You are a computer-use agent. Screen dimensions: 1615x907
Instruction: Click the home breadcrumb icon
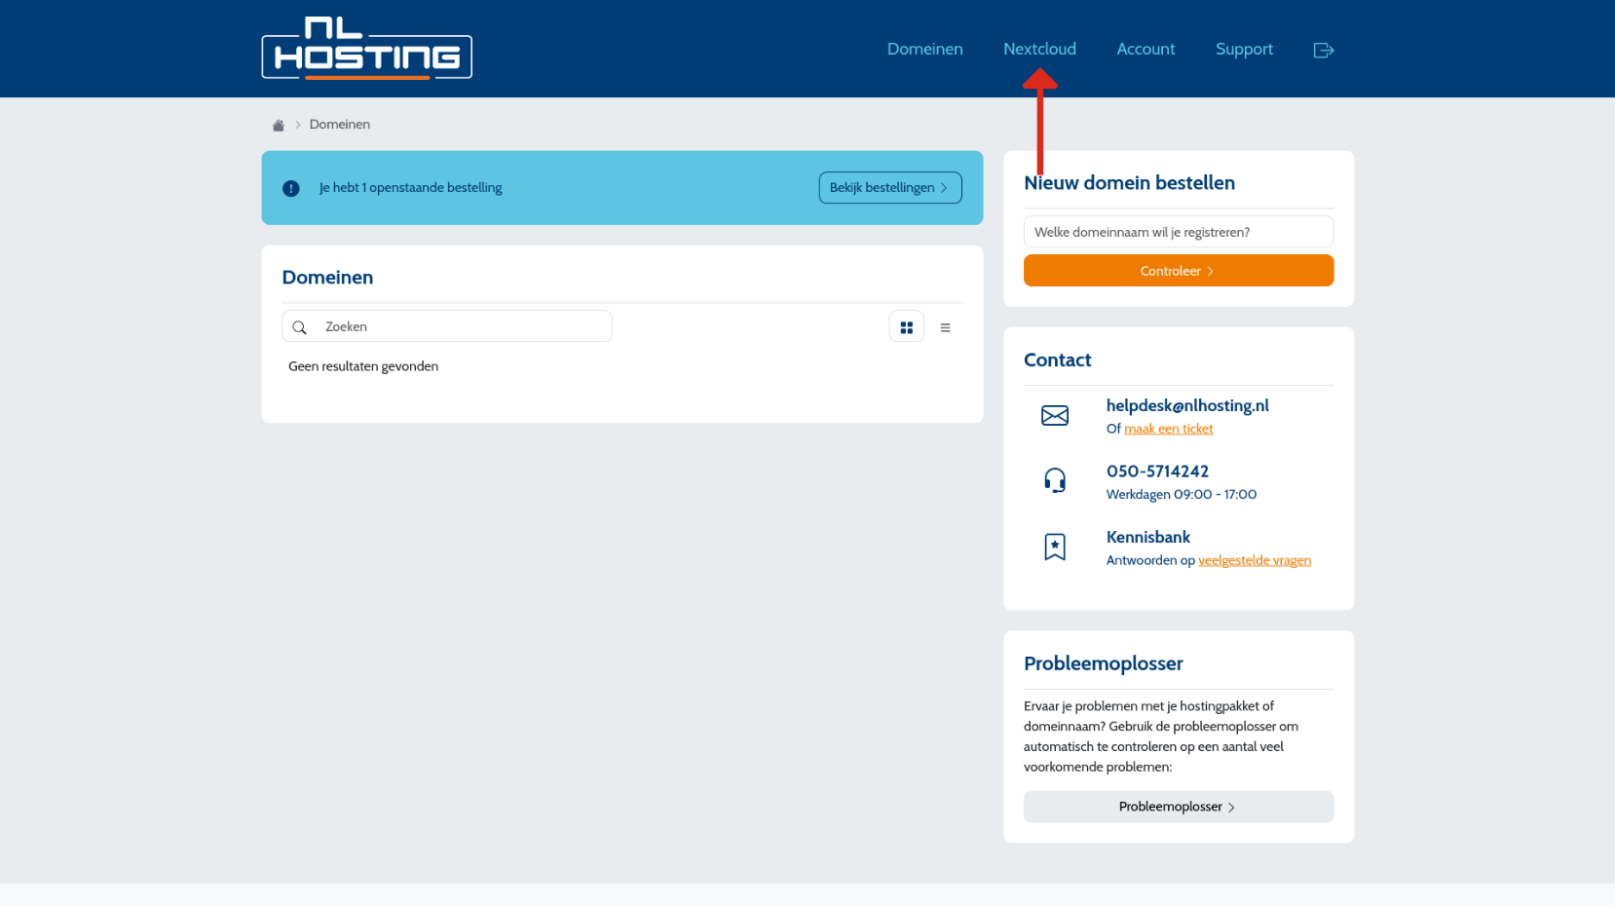pyautogui.click(x=278, y=125)
